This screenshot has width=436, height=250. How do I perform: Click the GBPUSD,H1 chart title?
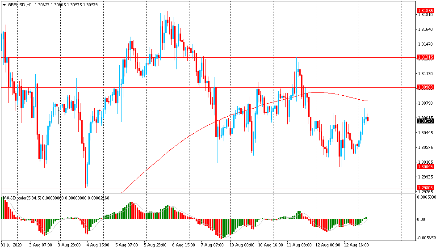(20, 5)
